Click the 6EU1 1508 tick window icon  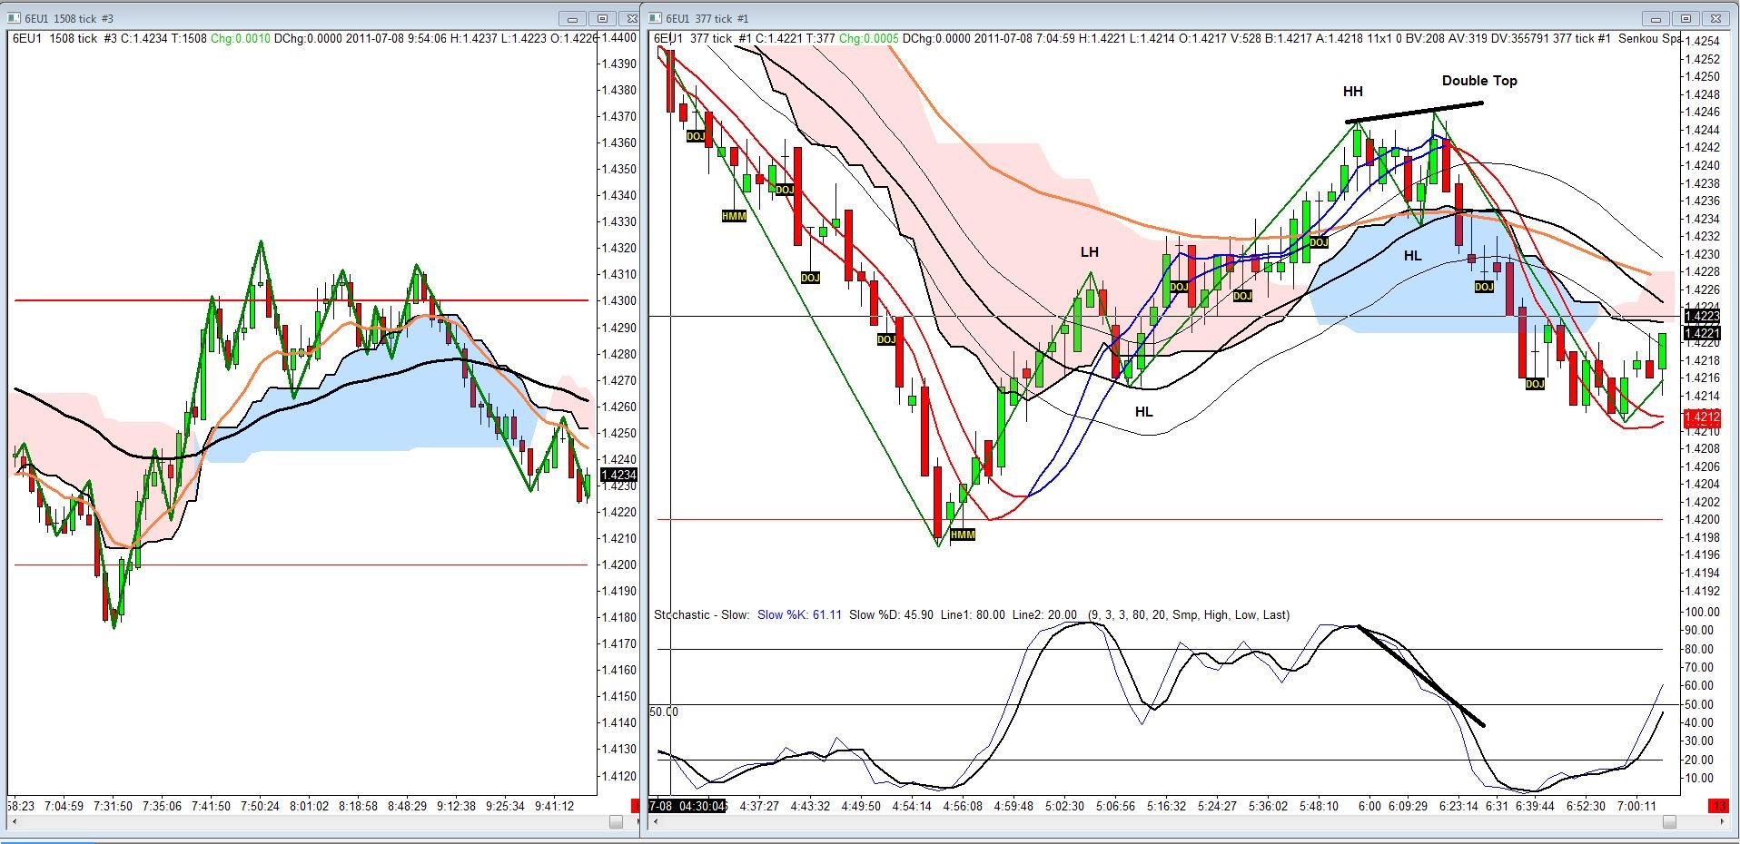click(15, 18)
